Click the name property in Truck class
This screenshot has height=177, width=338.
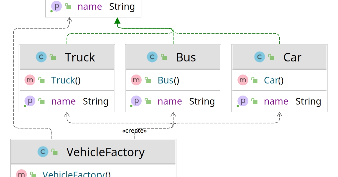(x=63, y=101)
